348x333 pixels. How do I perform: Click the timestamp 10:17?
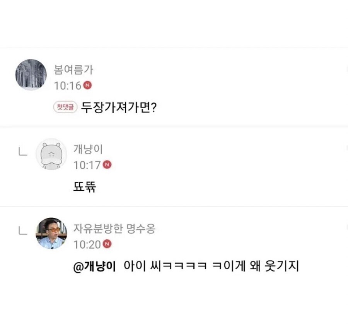(87, 165)
